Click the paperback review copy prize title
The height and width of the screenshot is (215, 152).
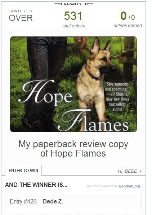point(73,149)
